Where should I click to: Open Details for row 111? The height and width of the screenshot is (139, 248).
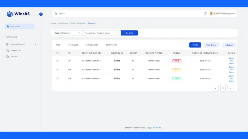231,58
